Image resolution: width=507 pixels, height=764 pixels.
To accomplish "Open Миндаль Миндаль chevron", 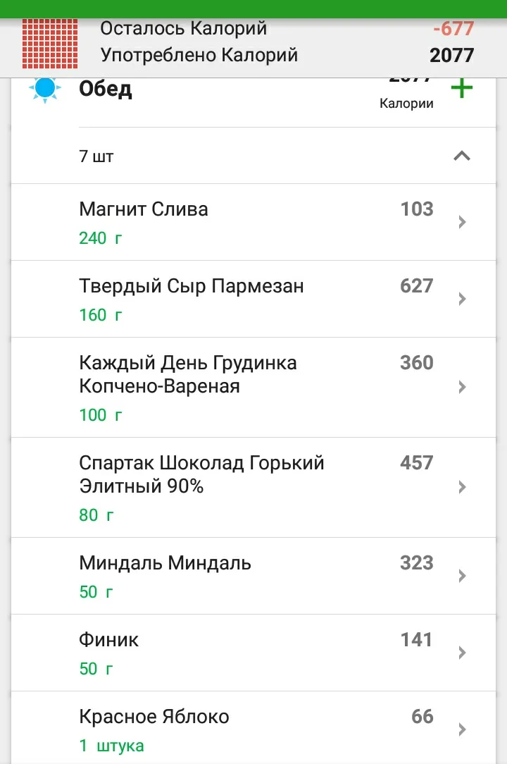I will pyautogui.click(x=462, y=576).
